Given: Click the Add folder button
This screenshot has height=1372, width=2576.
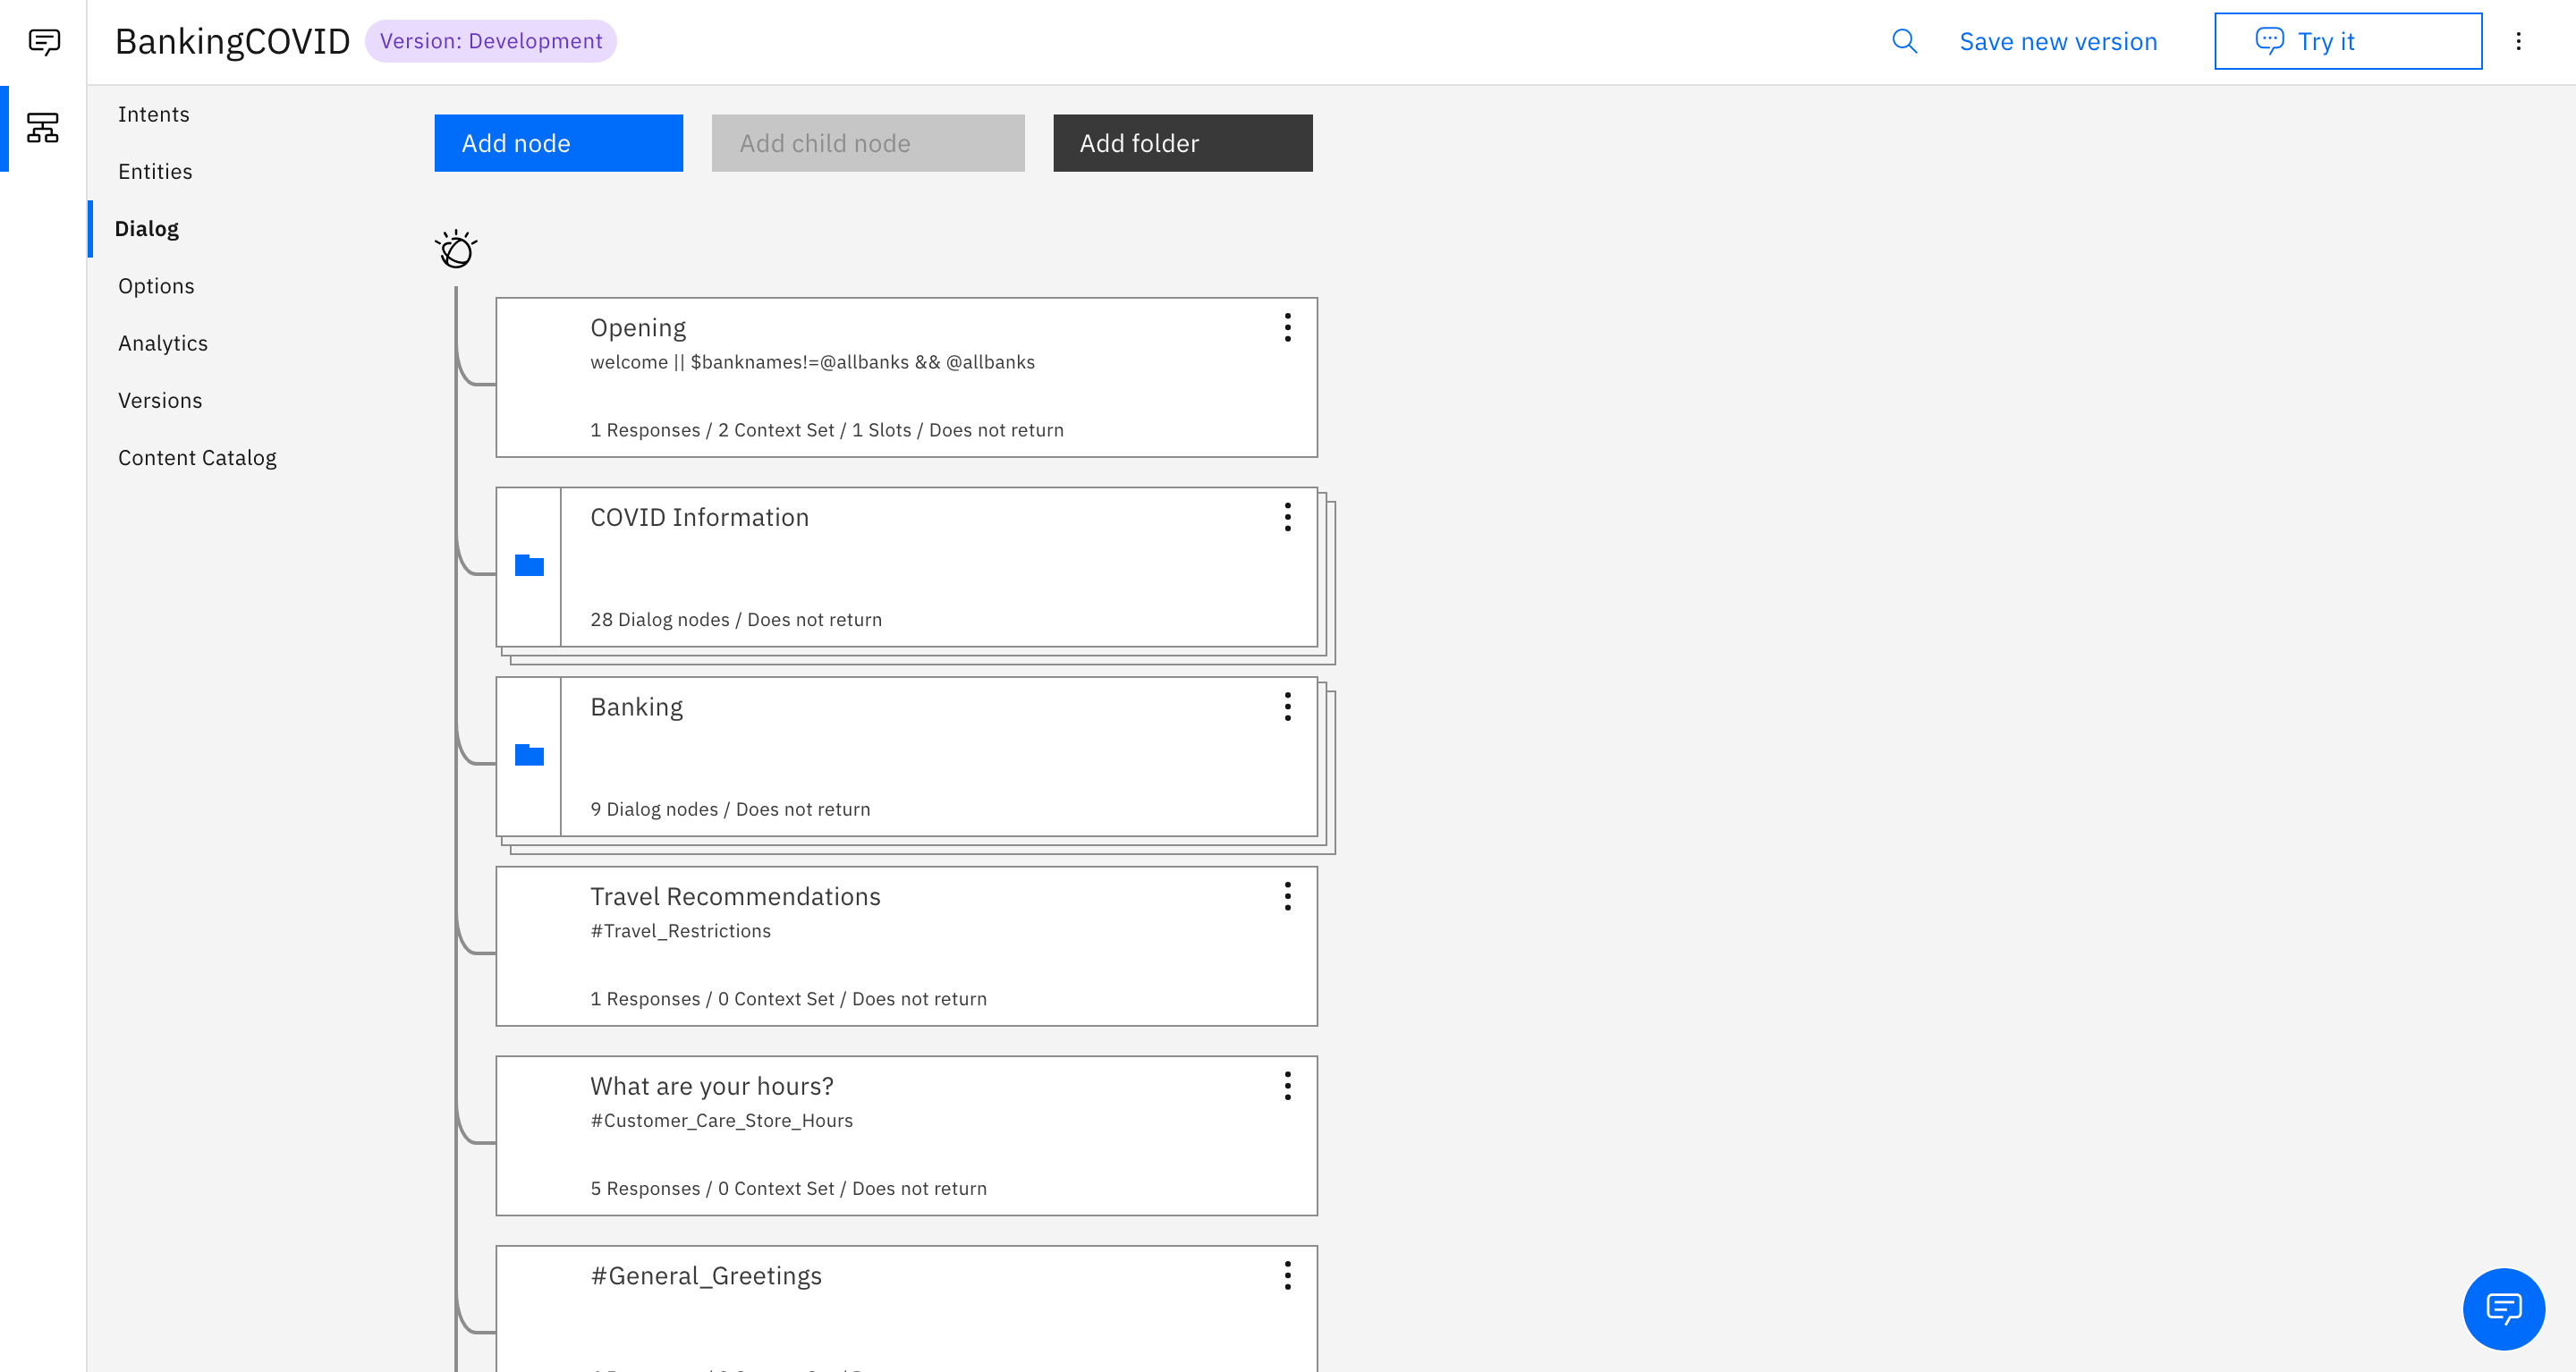Looking at the screenshot, I should [x=1183, y=143].
